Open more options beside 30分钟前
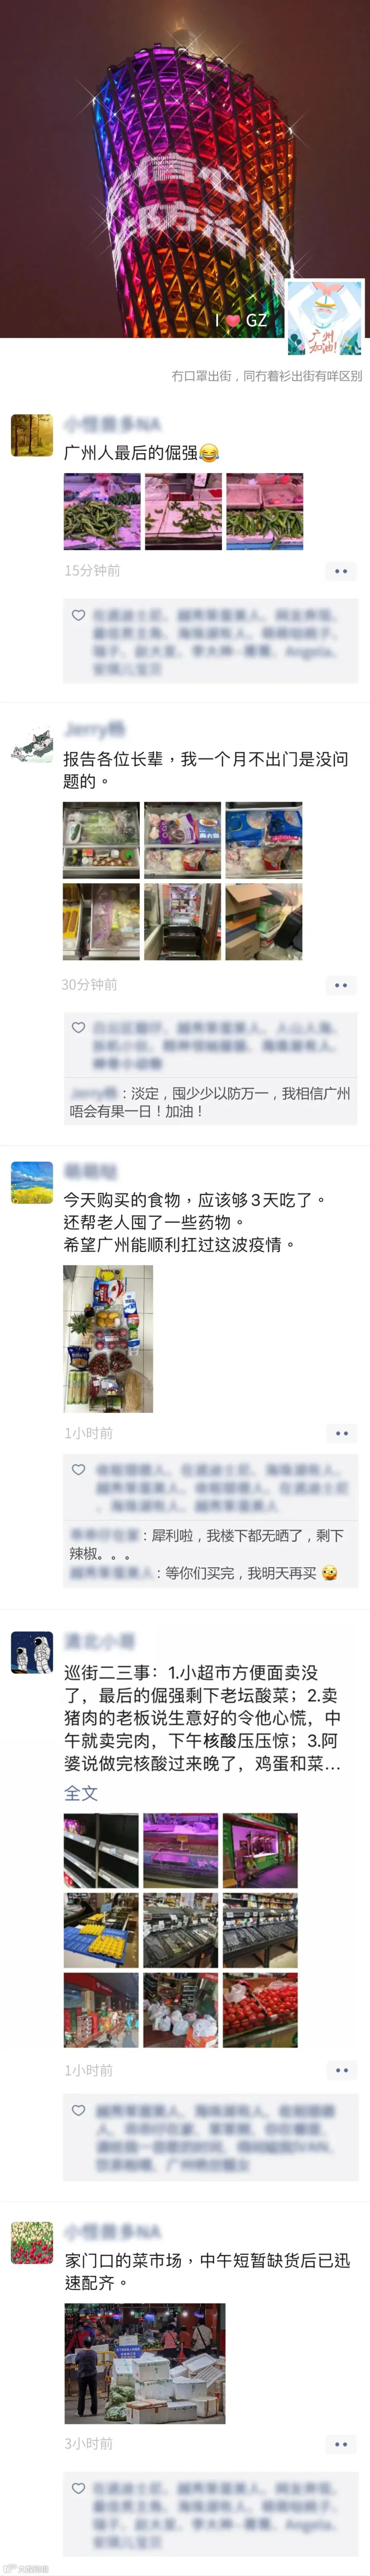 click(x=341, y=985)
